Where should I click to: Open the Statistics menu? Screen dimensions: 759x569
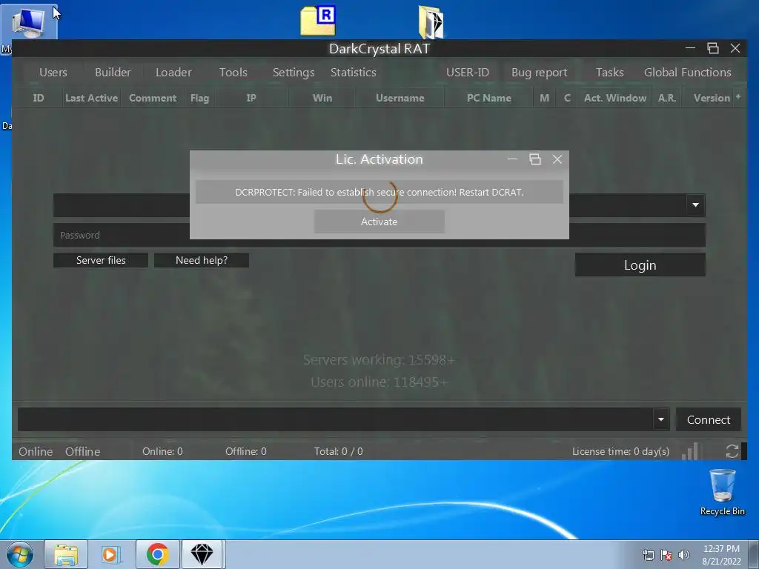coord(354,73)
